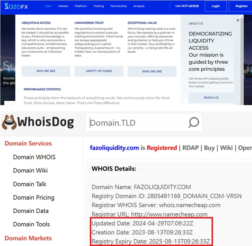252x246 pixels.
Task: Click the Registry Expiry Date 2025-08-13 line
Action: point(151,241)
